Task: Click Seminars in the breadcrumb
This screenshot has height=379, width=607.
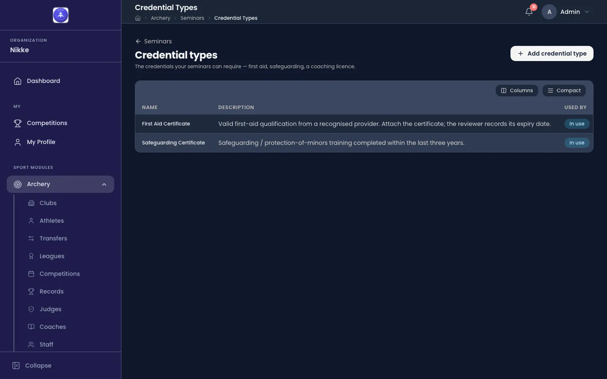Action: point(192,18)
